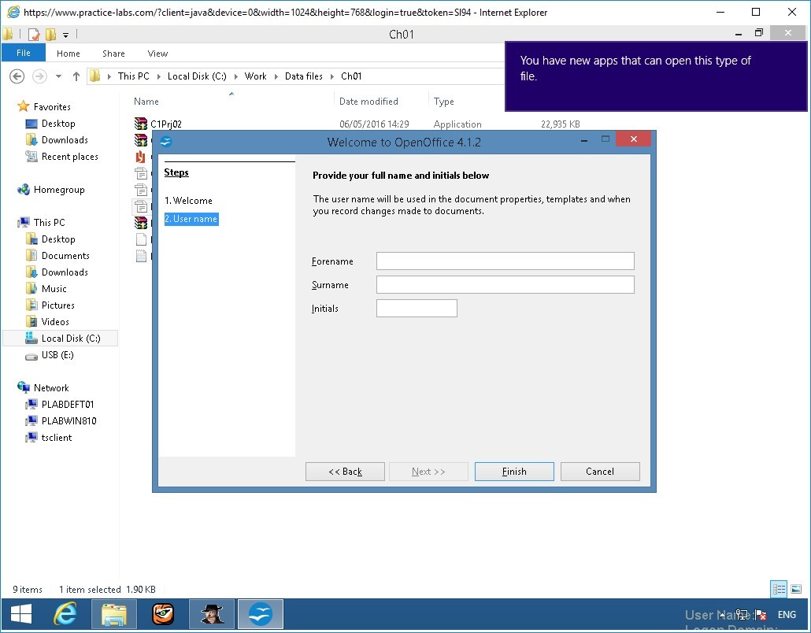Click ENG language indicator in tray
This screenshot has width=811, height=633.
(787, 614)
